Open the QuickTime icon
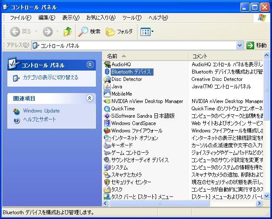This screenshot has width=272, height=219. (x=107, y=109)
